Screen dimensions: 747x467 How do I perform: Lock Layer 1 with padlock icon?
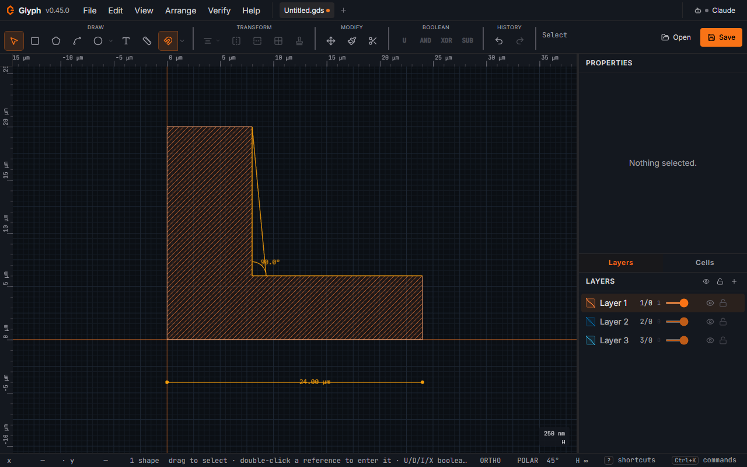click(x=723, y=303)
